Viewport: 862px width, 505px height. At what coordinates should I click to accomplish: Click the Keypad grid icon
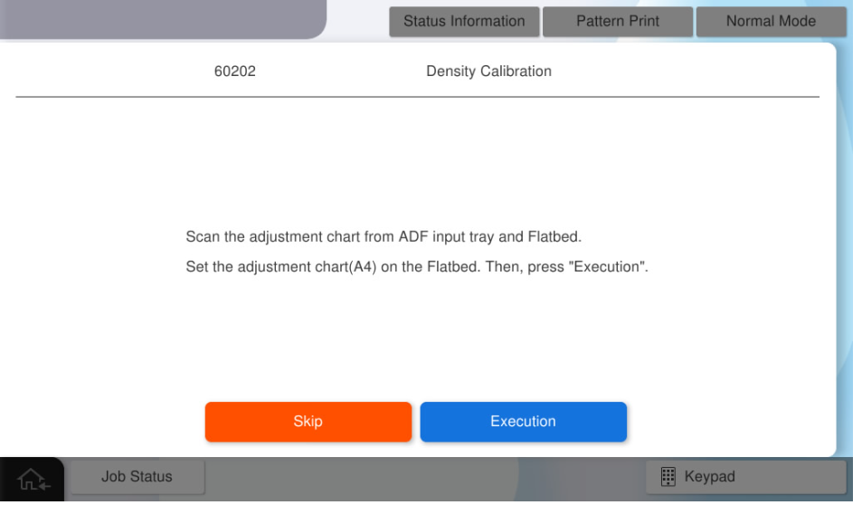coord(667,476)
